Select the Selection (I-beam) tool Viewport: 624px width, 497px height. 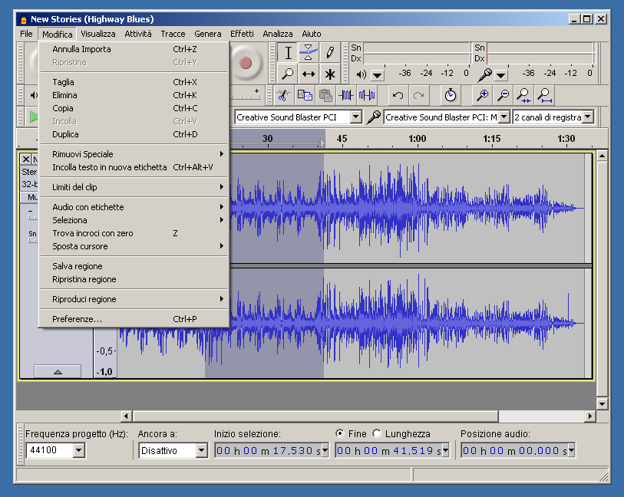coord(288,52)
